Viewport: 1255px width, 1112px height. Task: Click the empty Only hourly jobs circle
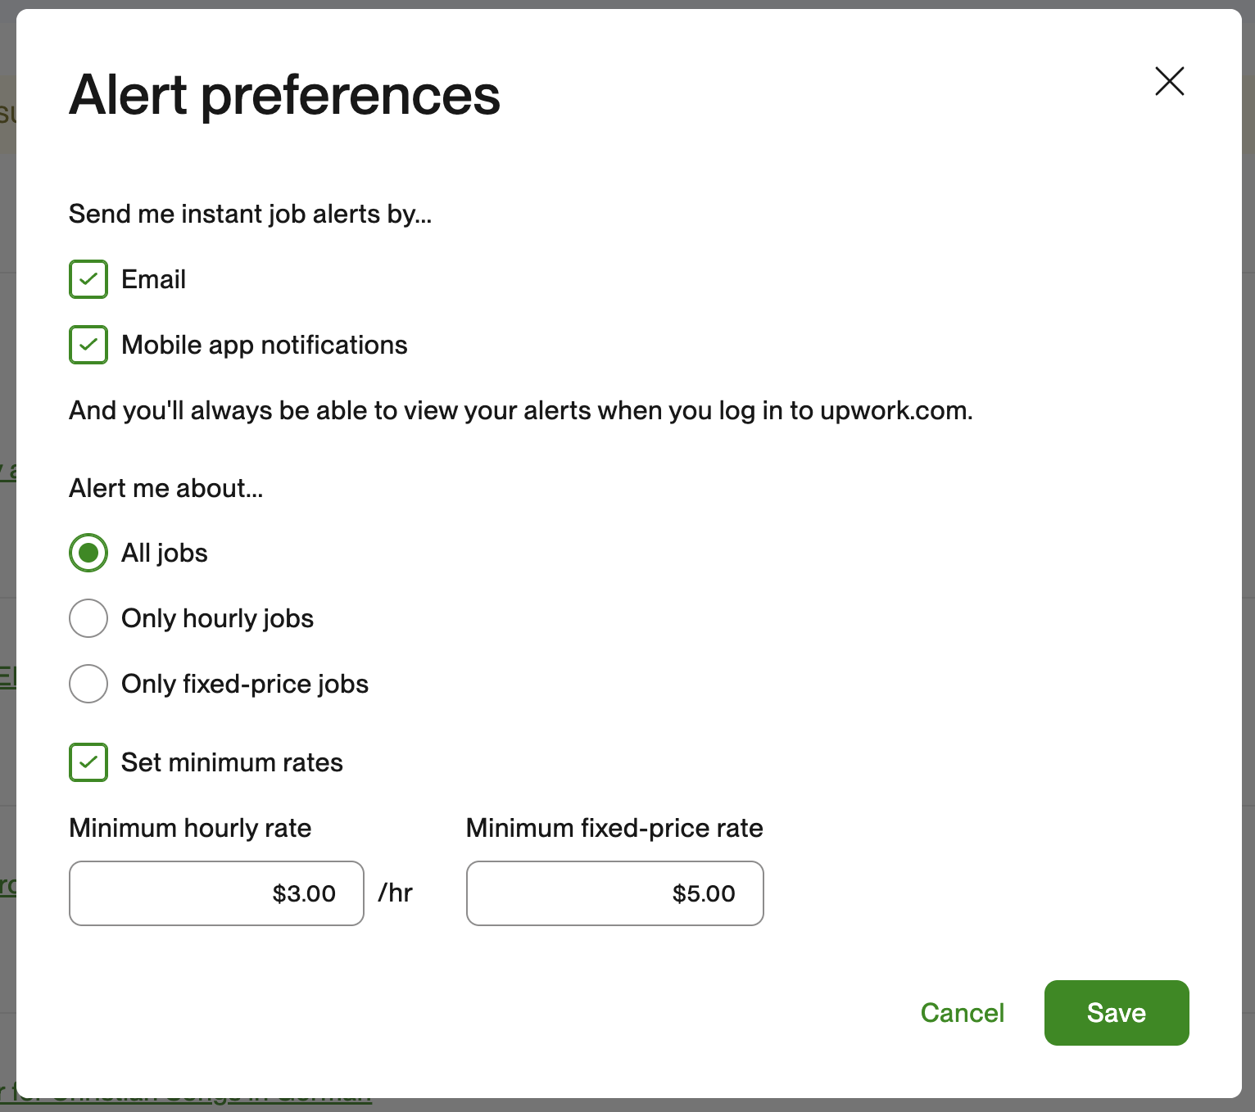coord(88,618)
